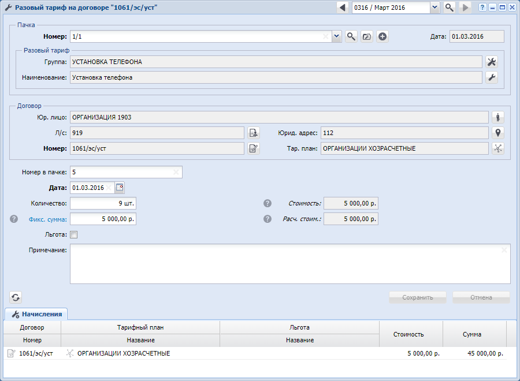Show help for Расч. стоим.
Viewport: 520px width, 381px height.
[268, 219]
